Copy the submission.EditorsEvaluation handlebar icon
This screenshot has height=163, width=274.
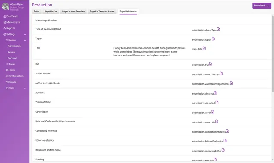(x=225, y=141)
